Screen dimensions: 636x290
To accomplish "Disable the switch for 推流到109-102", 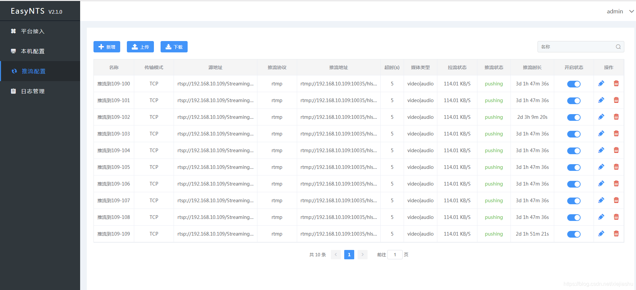I will tap(574, 117).
